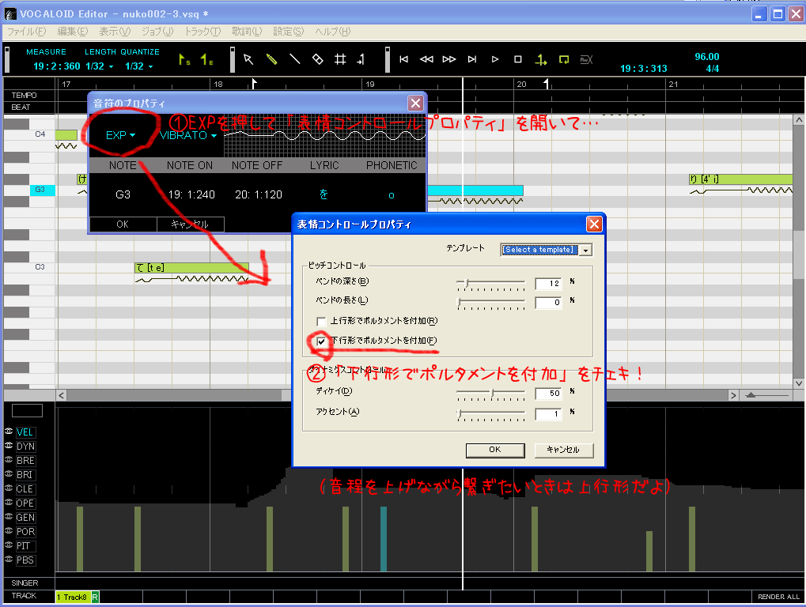This screenshot has height=607, width=806.
Task: Fast forward playback
Action: (449, 59)
